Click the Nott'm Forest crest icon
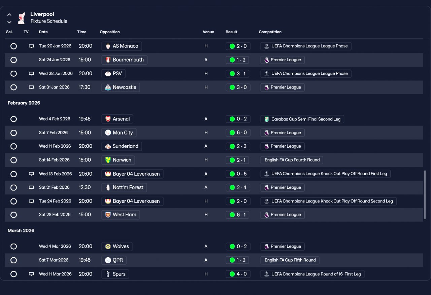The image size is (431, 295). [108, 188]
